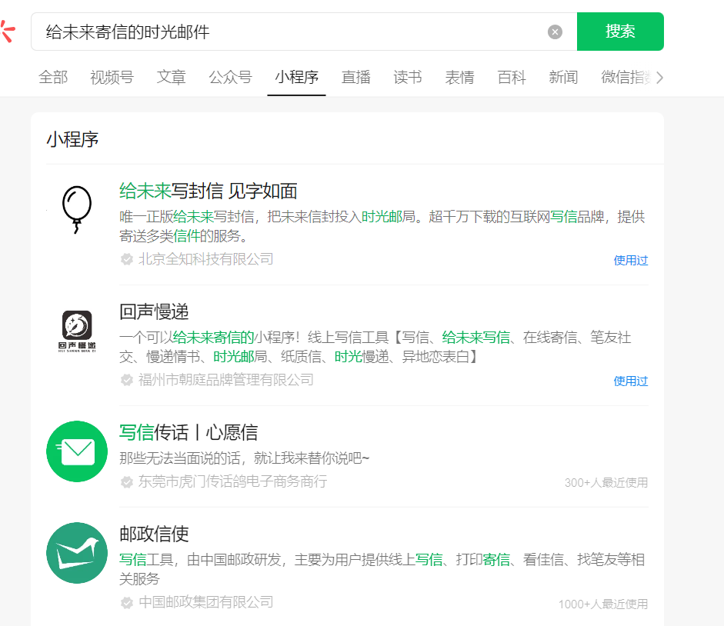This screenshot has height=626, width=724.
Task: Open the 回声慢递 title link
Action: (x=154, y=311)
